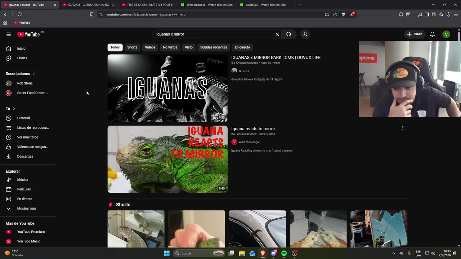Open Brave VPN shield icon
The image size is (461, 259).
pyautogui.click(x=448, y=14)
